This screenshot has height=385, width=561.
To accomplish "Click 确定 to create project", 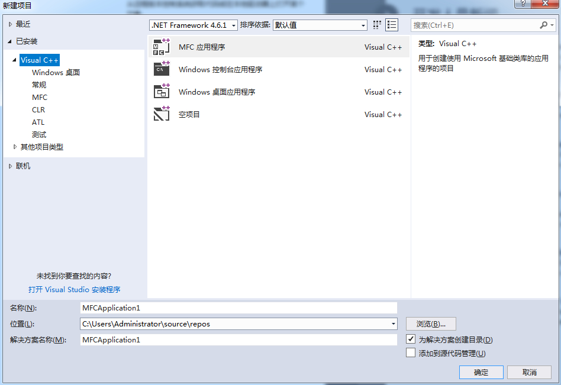I will pyautogui.click(x=481, y=372).
